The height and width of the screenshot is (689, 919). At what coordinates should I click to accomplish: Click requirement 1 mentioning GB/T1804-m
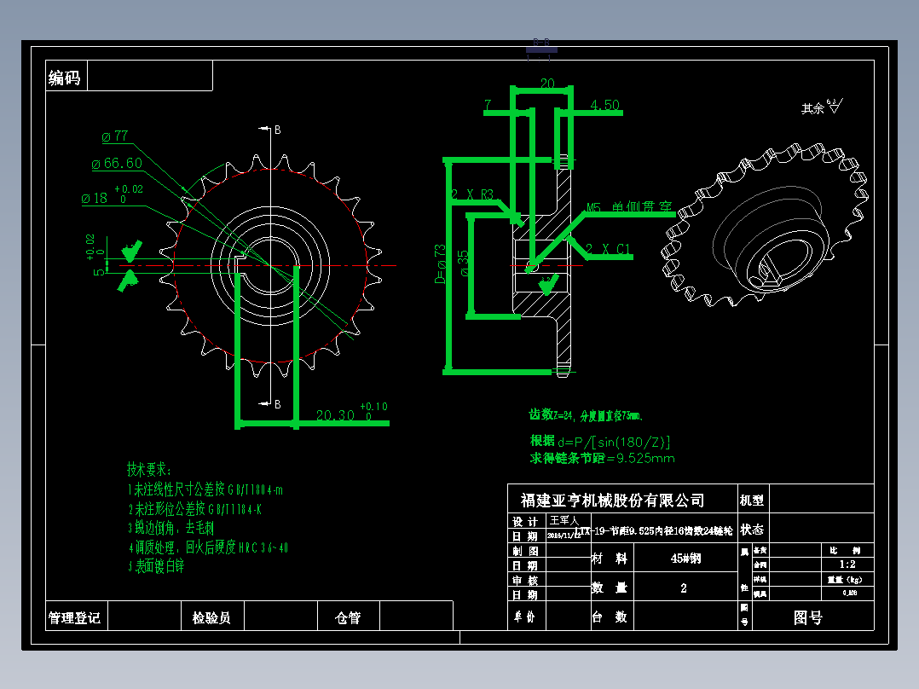coord(205,489)
